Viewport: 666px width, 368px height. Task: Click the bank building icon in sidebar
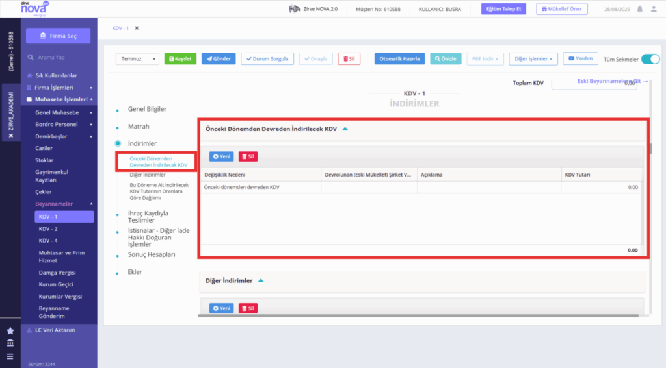click(x=10, y=343)
